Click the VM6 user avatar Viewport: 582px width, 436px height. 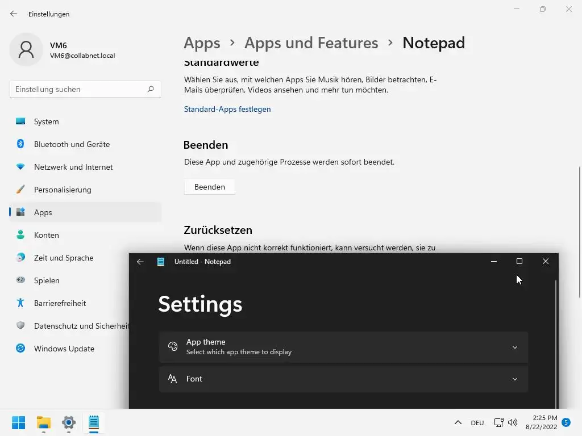pyautogui.click(x=26, y=49)
